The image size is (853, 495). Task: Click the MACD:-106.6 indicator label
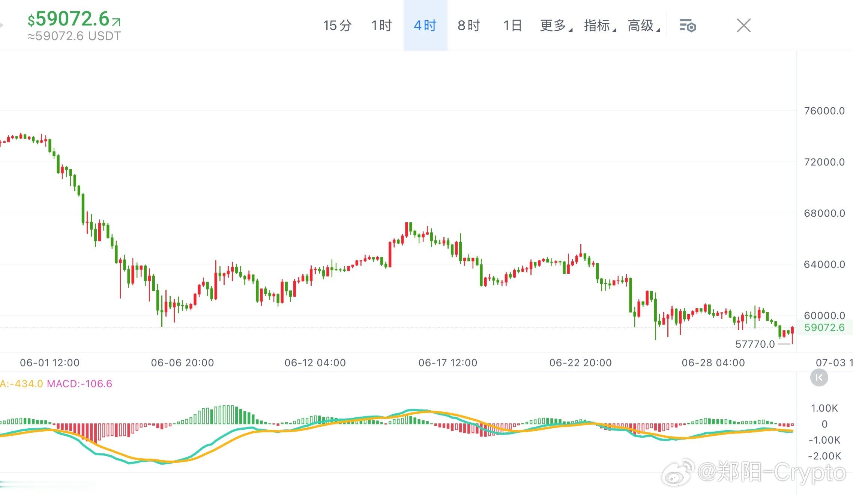click(x=79, y=384)
